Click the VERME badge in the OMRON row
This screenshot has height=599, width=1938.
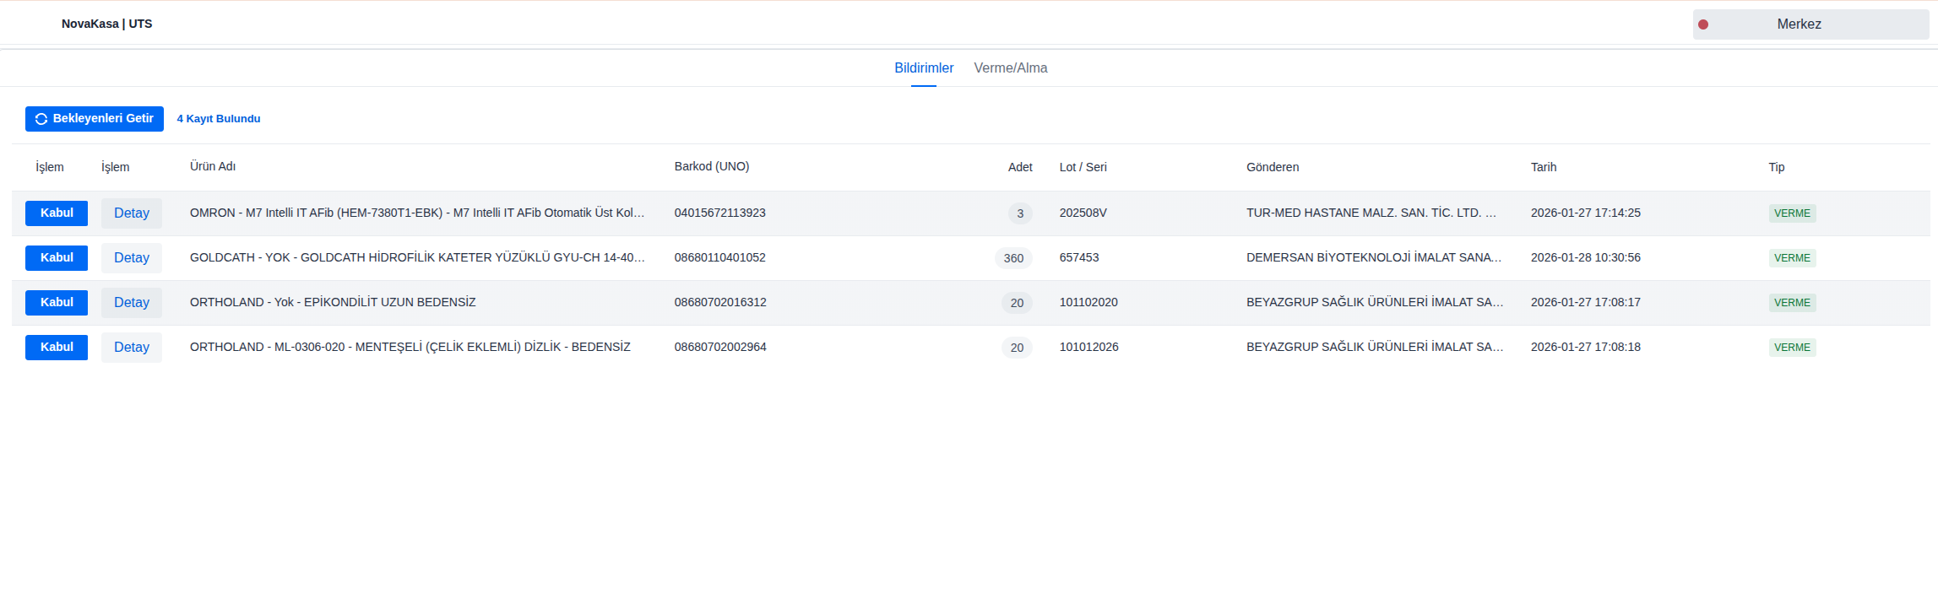(1792, 213)
